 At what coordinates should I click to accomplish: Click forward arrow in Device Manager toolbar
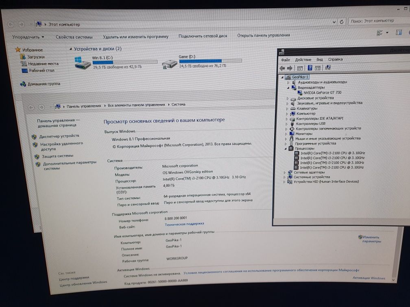pos(290,68)
